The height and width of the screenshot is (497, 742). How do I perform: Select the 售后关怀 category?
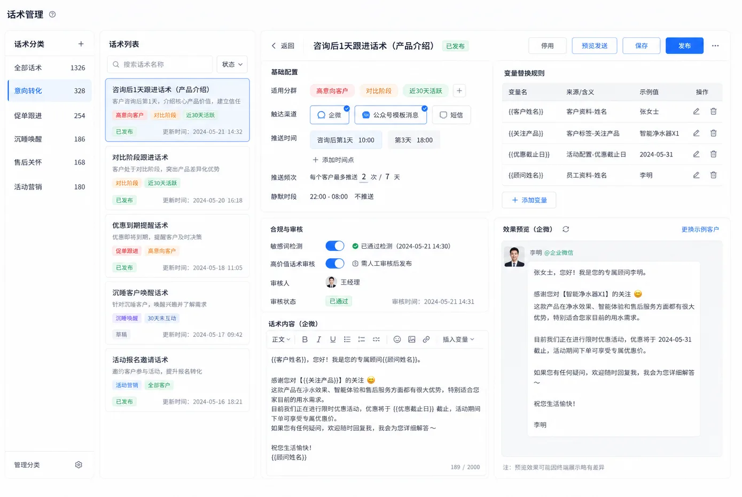point(50,162)
